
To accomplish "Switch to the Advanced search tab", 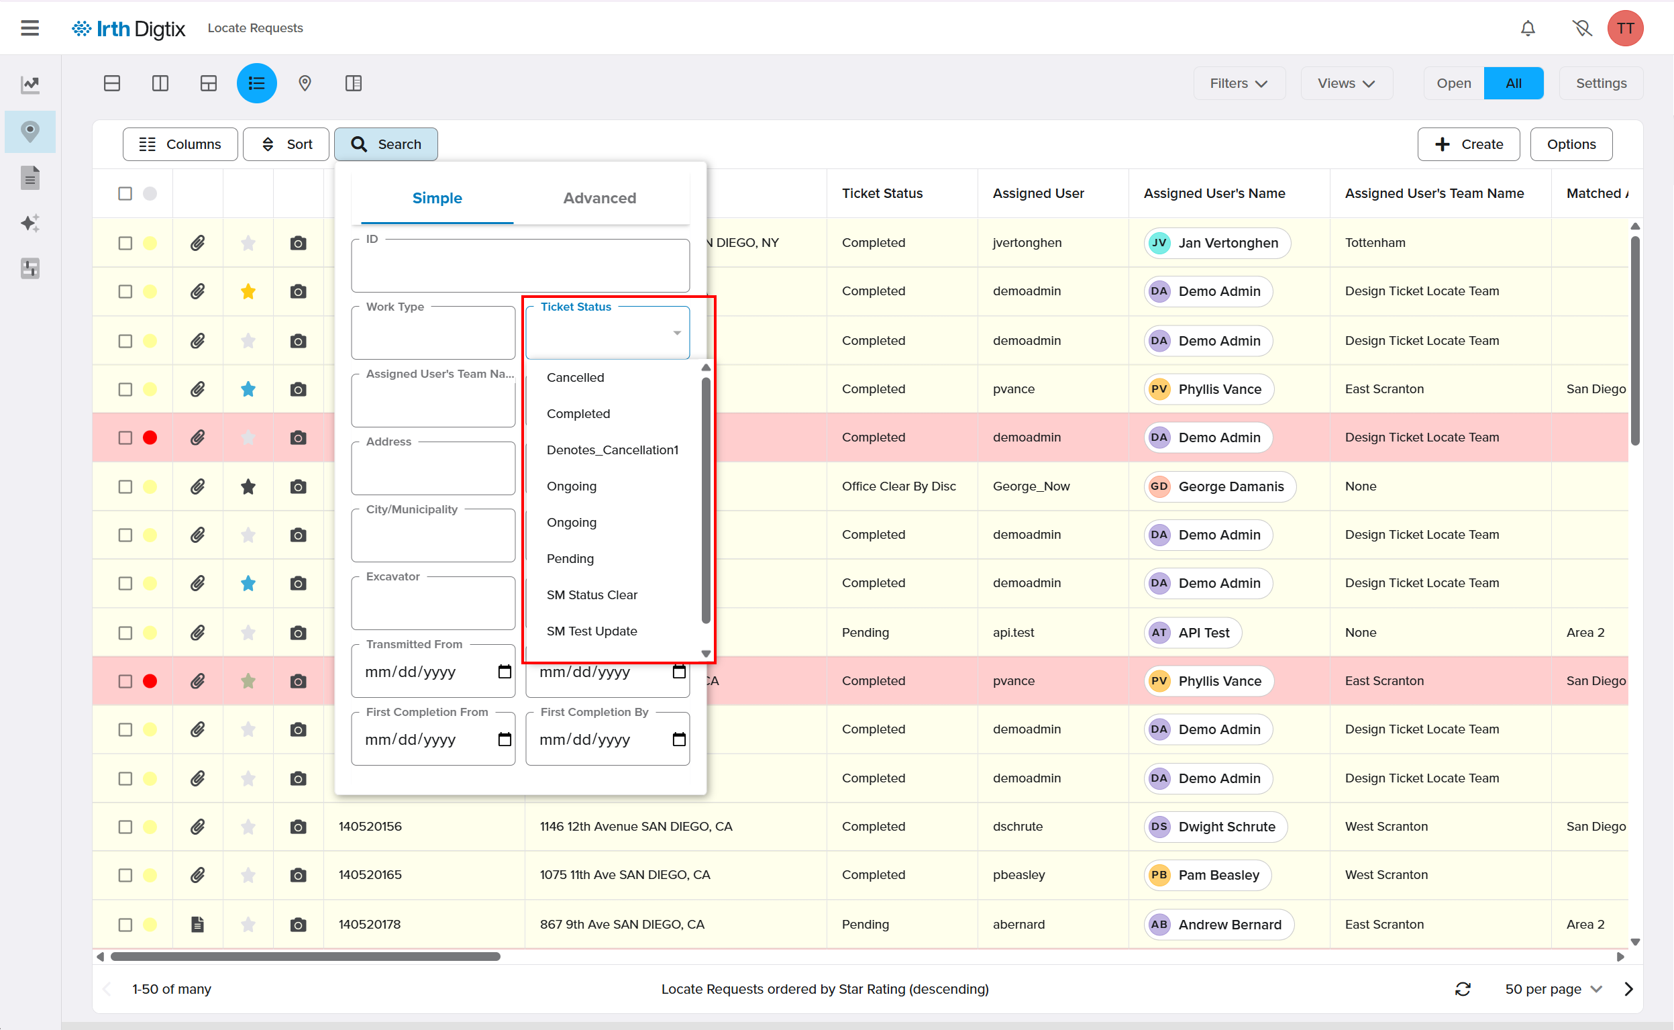I will click(599, 198).
